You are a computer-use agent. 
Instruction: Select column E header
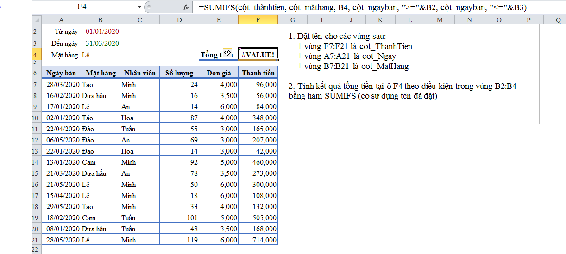tap(219, 20)
